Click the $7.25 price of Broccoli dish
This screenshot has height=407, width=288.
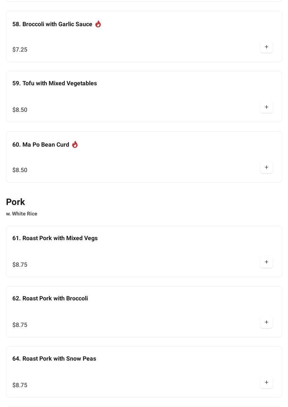[20, 50]
